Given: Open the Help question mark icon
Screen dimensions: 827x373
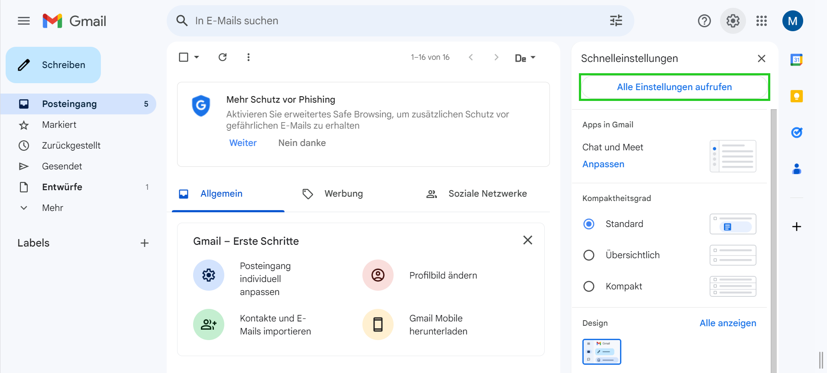Looking at the screenshot, I should coord(704,21).
